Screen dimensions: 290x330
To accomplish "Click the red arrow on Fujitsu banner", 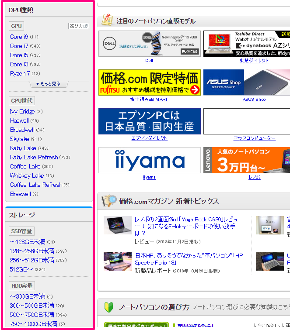I will 195,90.
